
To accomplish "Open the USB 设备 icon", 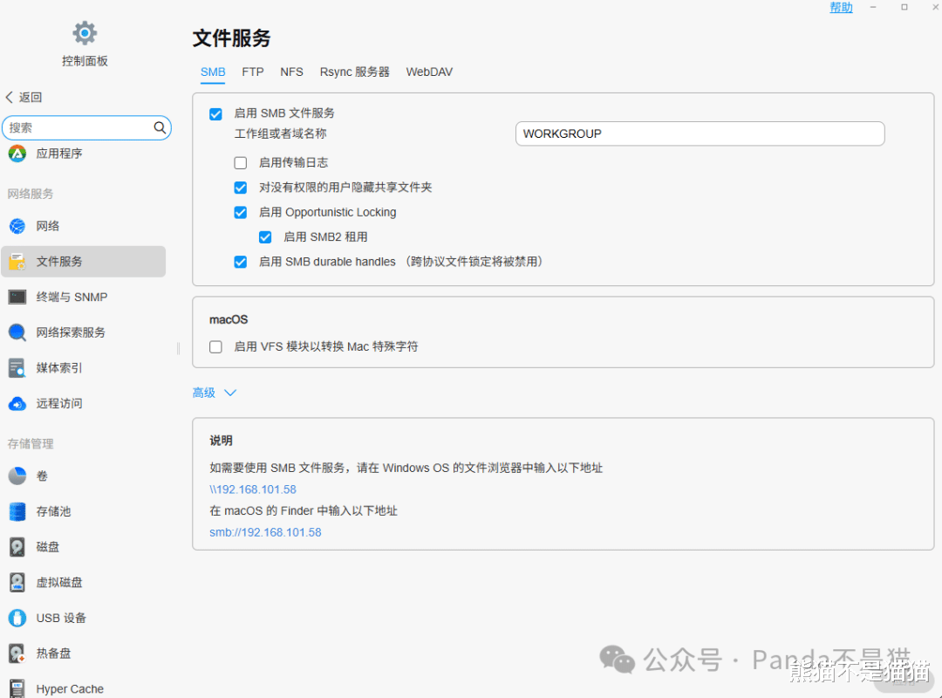I will tap(17, 618).
